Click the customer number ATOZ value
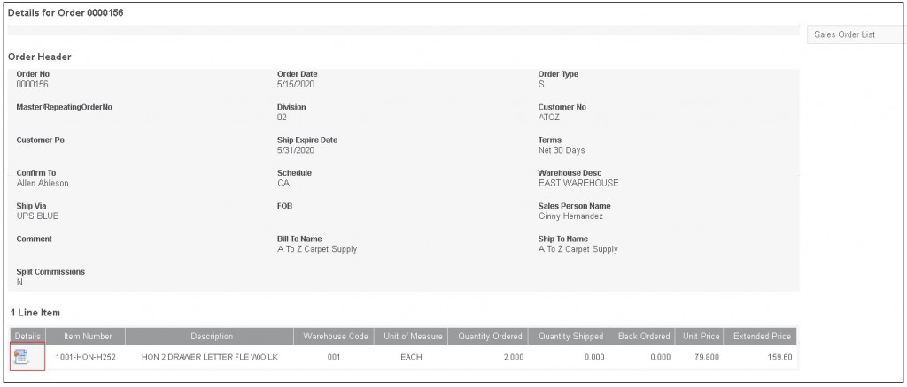This screenshot has height=387, width=907. [x=550, y=117]
